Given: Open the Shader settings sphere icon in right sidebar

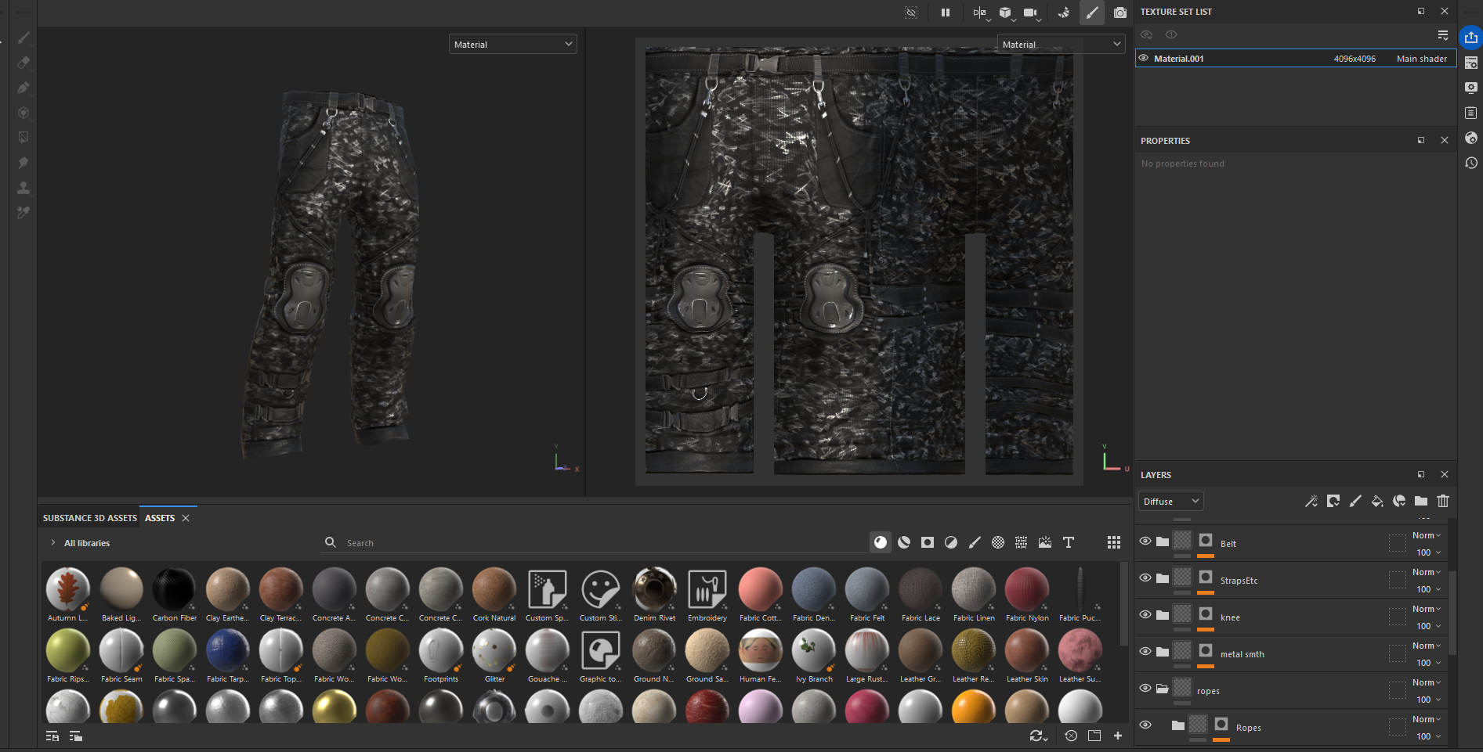Looking at the screenshot, I should coord(1471,138).
